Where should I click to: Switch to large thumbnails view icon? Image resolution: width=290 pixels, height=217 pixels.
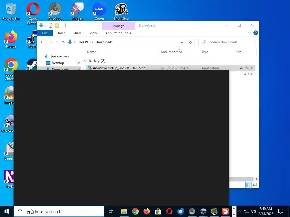(x=255, y=185)
